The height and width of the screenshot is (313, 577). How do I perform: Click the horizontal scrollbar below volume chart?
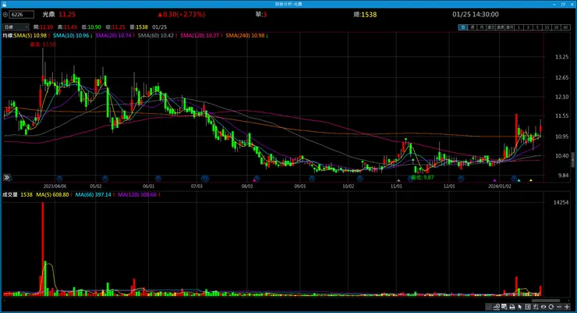pos(545,301)
